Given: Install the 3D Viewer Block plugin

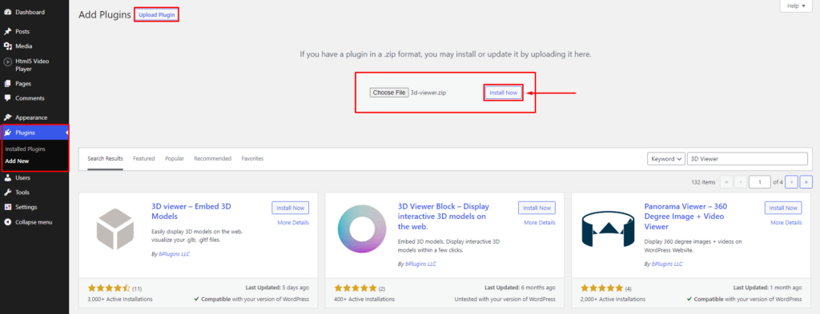Looking at the screenshot, I should point(537,208).
